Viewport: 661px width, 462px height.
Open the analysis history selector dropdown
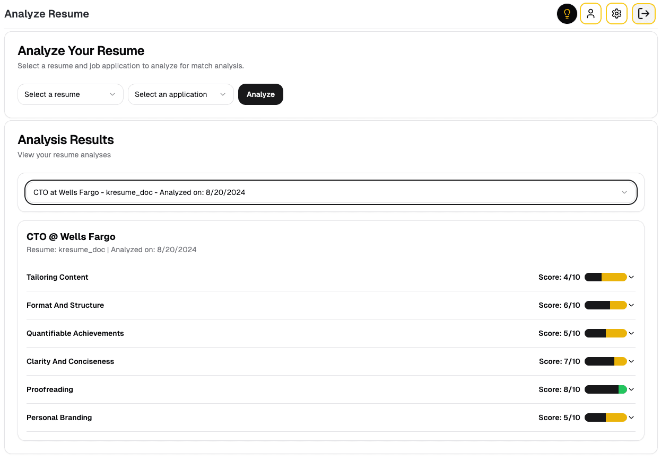tap(330, 192)
